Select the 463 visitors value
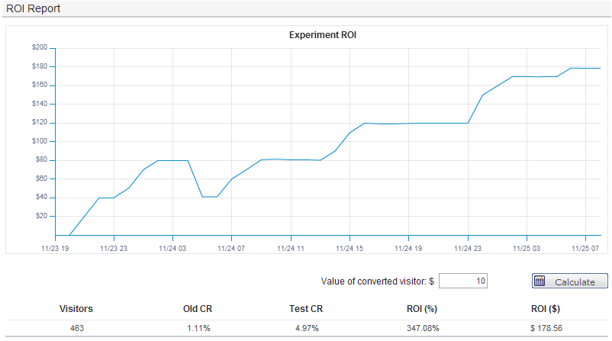612x341 pixels. (77, 328)
